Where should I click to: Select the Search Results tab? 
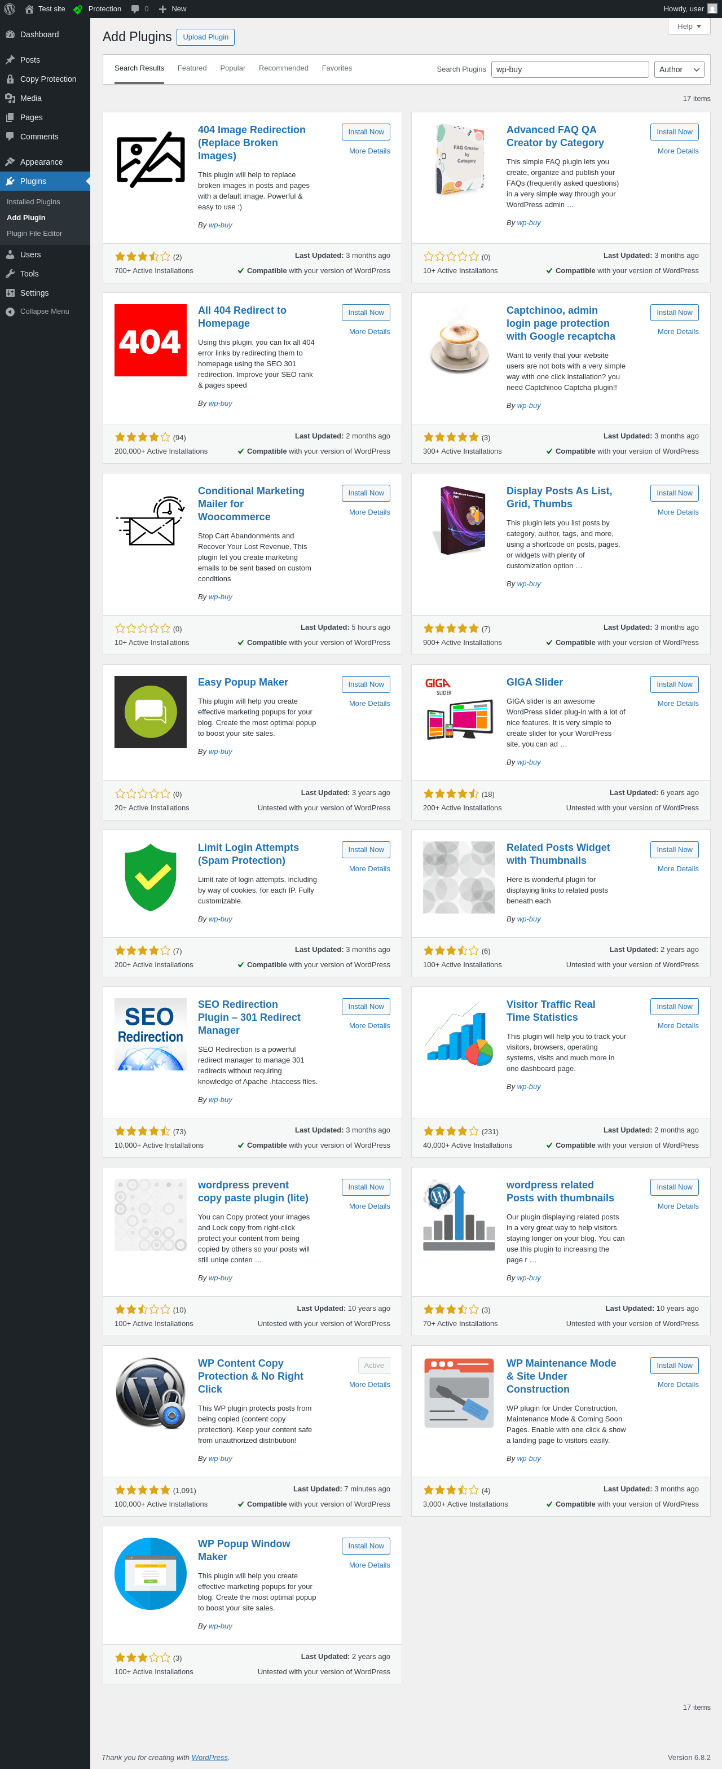139,68
